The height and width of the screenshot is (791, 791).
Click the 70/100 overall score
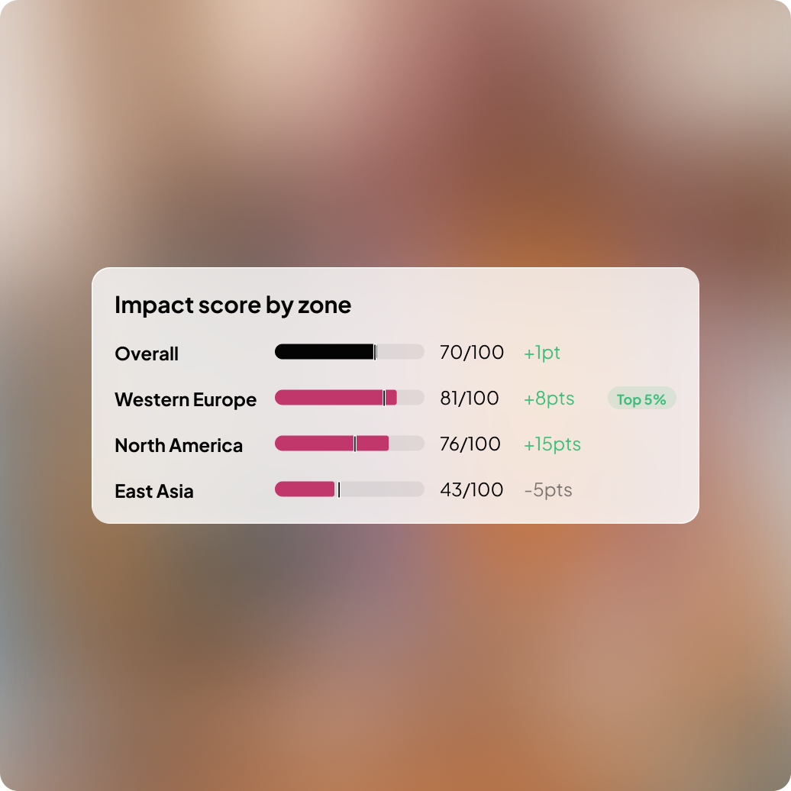[x=472, y=353]
